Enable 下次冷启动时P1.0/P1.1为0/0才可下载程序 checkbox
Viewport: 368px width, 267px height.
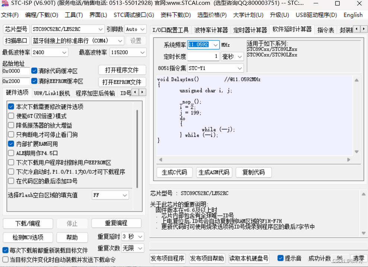(x=11, y=171)
